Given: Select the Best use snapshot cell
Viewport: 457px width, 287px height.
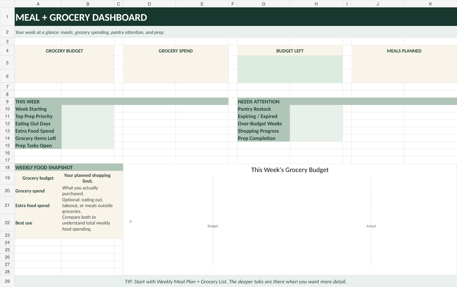Looking at the screenshot, I should (x=38, y=223).
